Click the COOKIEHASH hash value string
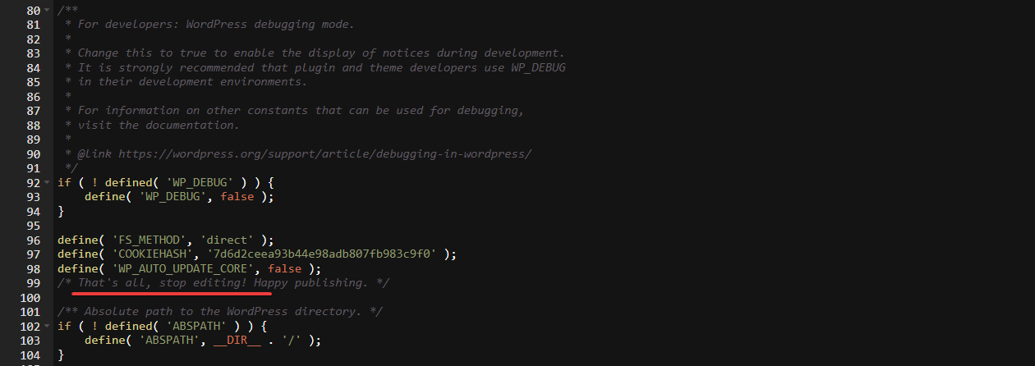The image size is (1035, 366). tap(321, 254)
